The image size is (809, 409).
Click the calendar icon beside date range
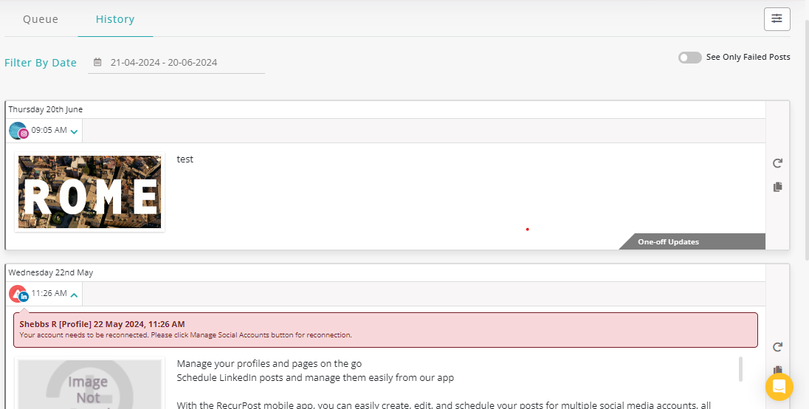pyautogui.click(x=97, y=63)
